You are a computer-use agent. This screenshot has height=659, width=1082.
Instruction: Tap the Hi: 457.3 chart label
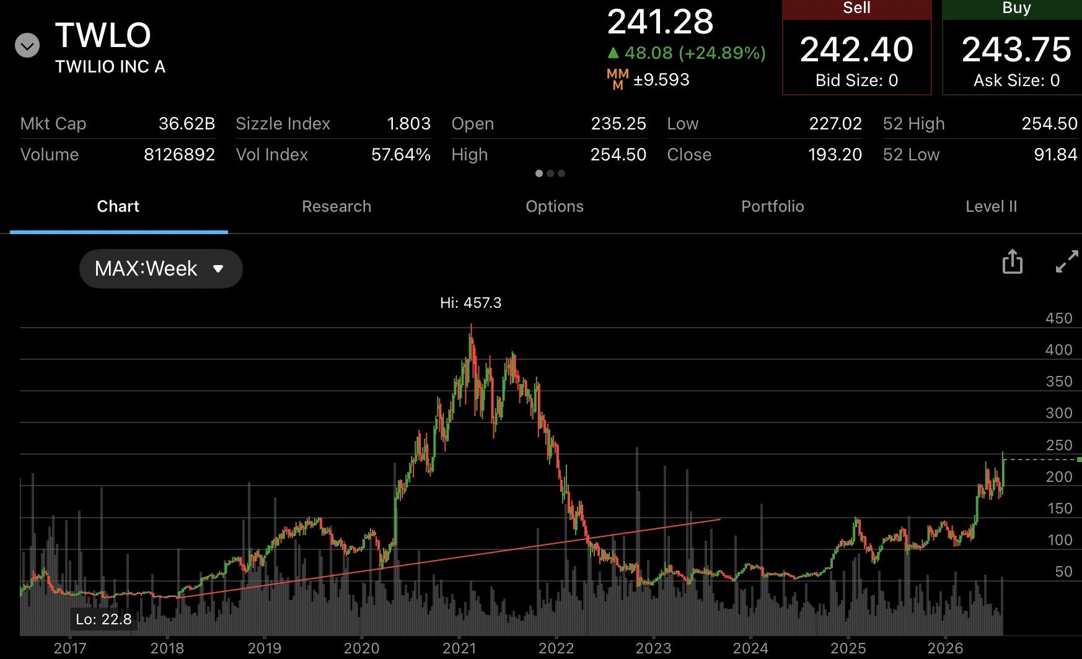[x=471, y=303]
